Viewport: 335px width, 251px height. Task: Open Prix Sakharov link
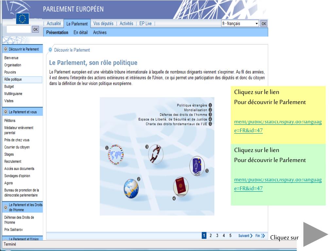[13, 230]
